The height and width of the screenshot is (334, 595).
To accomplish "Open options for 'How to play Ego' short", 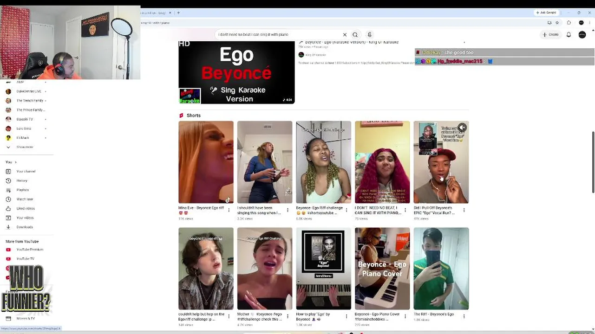I will coord(346,316).
